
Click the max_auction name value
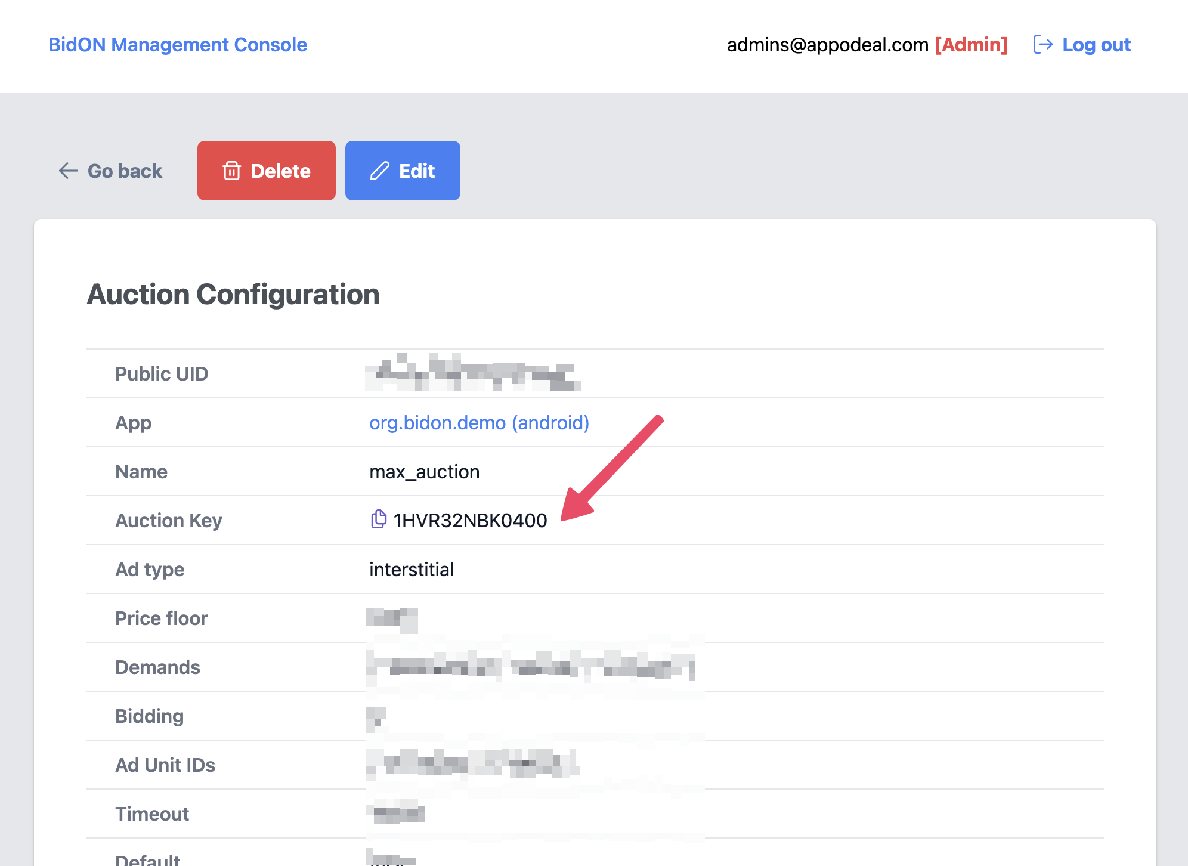(x=424, y=472)
